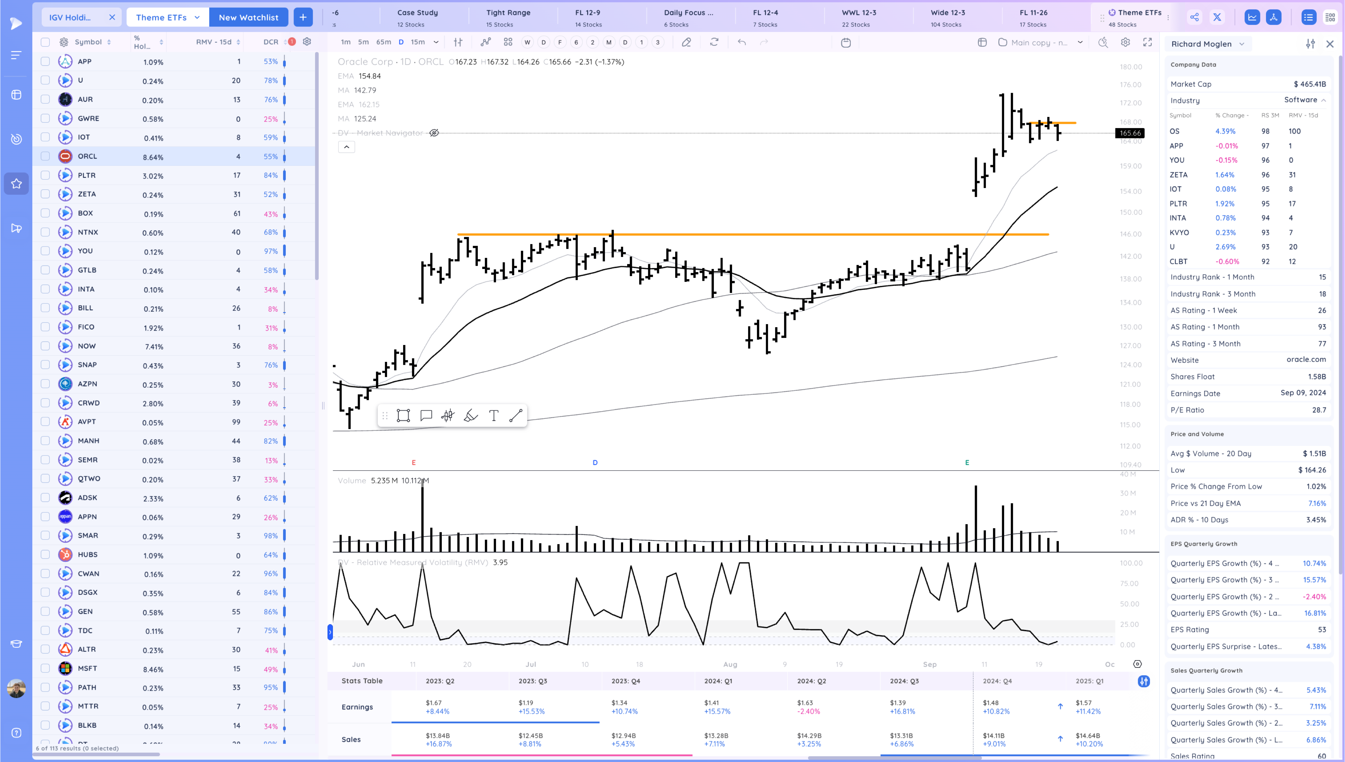Click the RMV - 15d column header

pyautogui.click(x=214, y=42)
